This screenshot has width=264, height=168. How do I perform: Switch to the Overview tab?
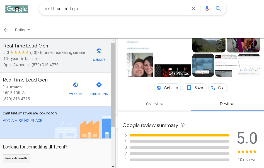tap(154, 104)
